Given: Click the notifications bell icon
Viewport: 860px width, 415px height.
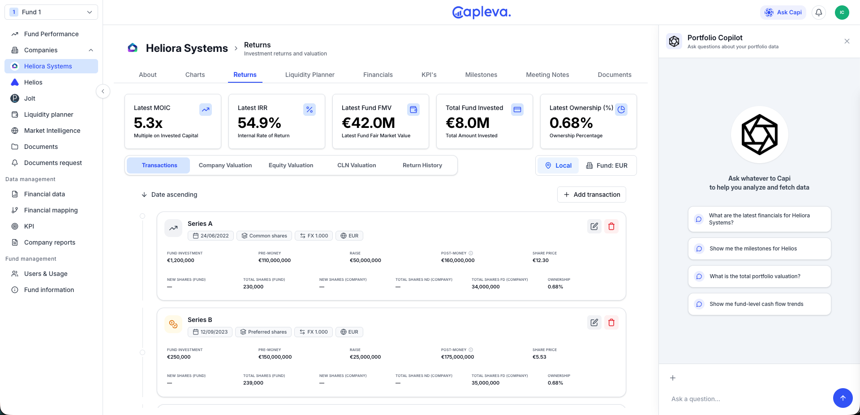Looking at the screenshot, I should [819, 13].
